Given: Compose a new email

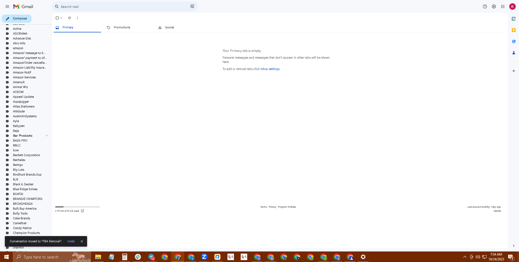Looking at the screenshot, I should coord(17,19).
